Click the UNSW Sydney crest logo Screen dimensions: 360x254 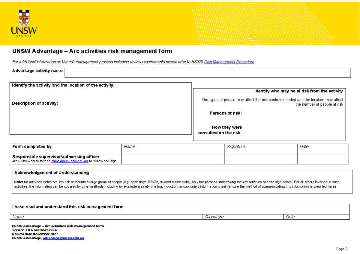[x=24, y=23]
